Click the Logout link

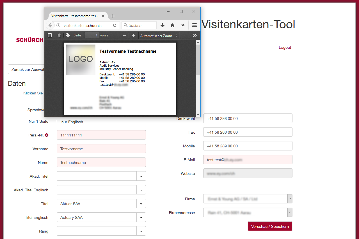coord(285,47)
